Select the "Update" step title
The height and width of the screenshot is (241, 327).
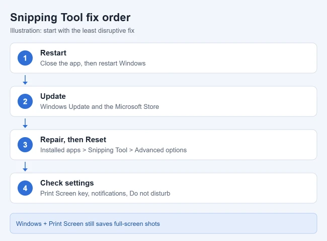pos(53,96)
